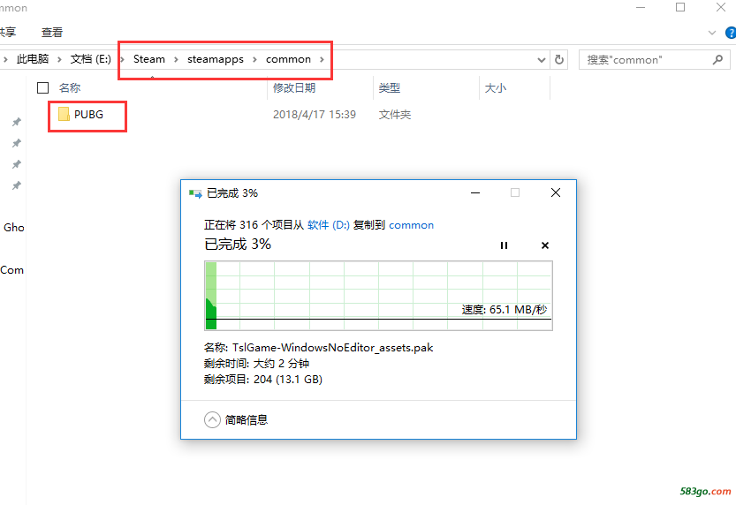The height and width of the screenshot is (505, 736).
Task: Expand the ribbon chevron near Help
Action: 712,33
